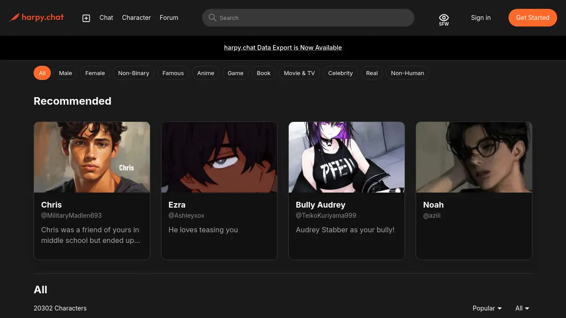This screenshot has height=318, width=566.
Task: Open the Popular sort dropdown
Action: [486, 308]
